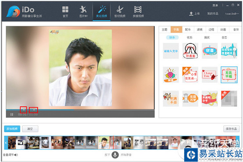The width and height of the screenshot is (243, 162).
Task: Open 我的作品 my works
Action: [213, 14]
